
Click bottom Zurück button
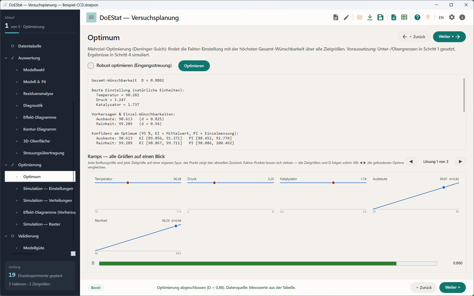pyautogui.click(x=424, y=287)
